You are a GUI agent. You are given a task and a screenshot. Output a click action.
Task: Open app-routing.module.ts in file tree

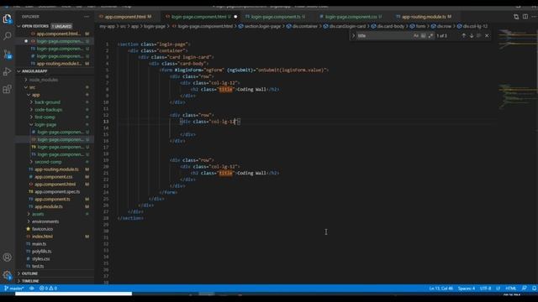[56, 169]
